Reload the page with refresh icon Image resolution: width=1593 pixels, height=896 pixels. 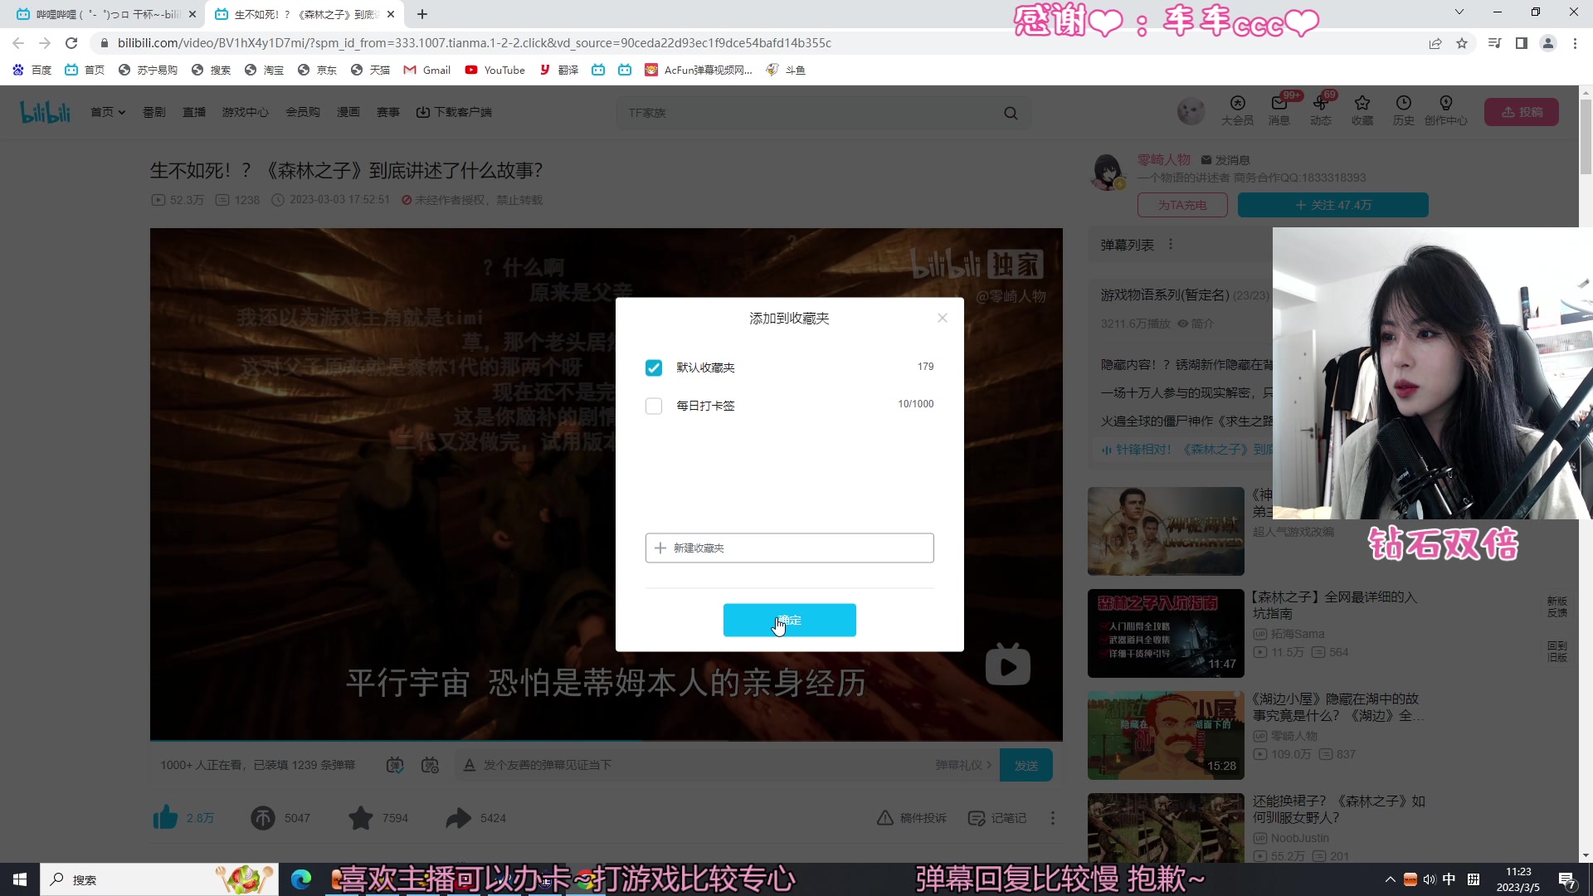[x=71, y=43]
